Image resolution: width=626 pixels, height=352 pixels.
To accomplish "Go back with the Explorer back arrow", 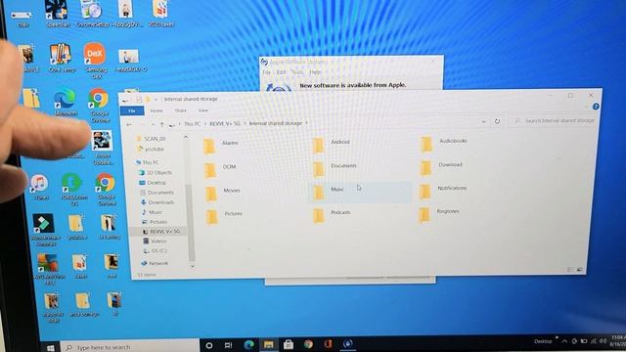I will point(129,124).
